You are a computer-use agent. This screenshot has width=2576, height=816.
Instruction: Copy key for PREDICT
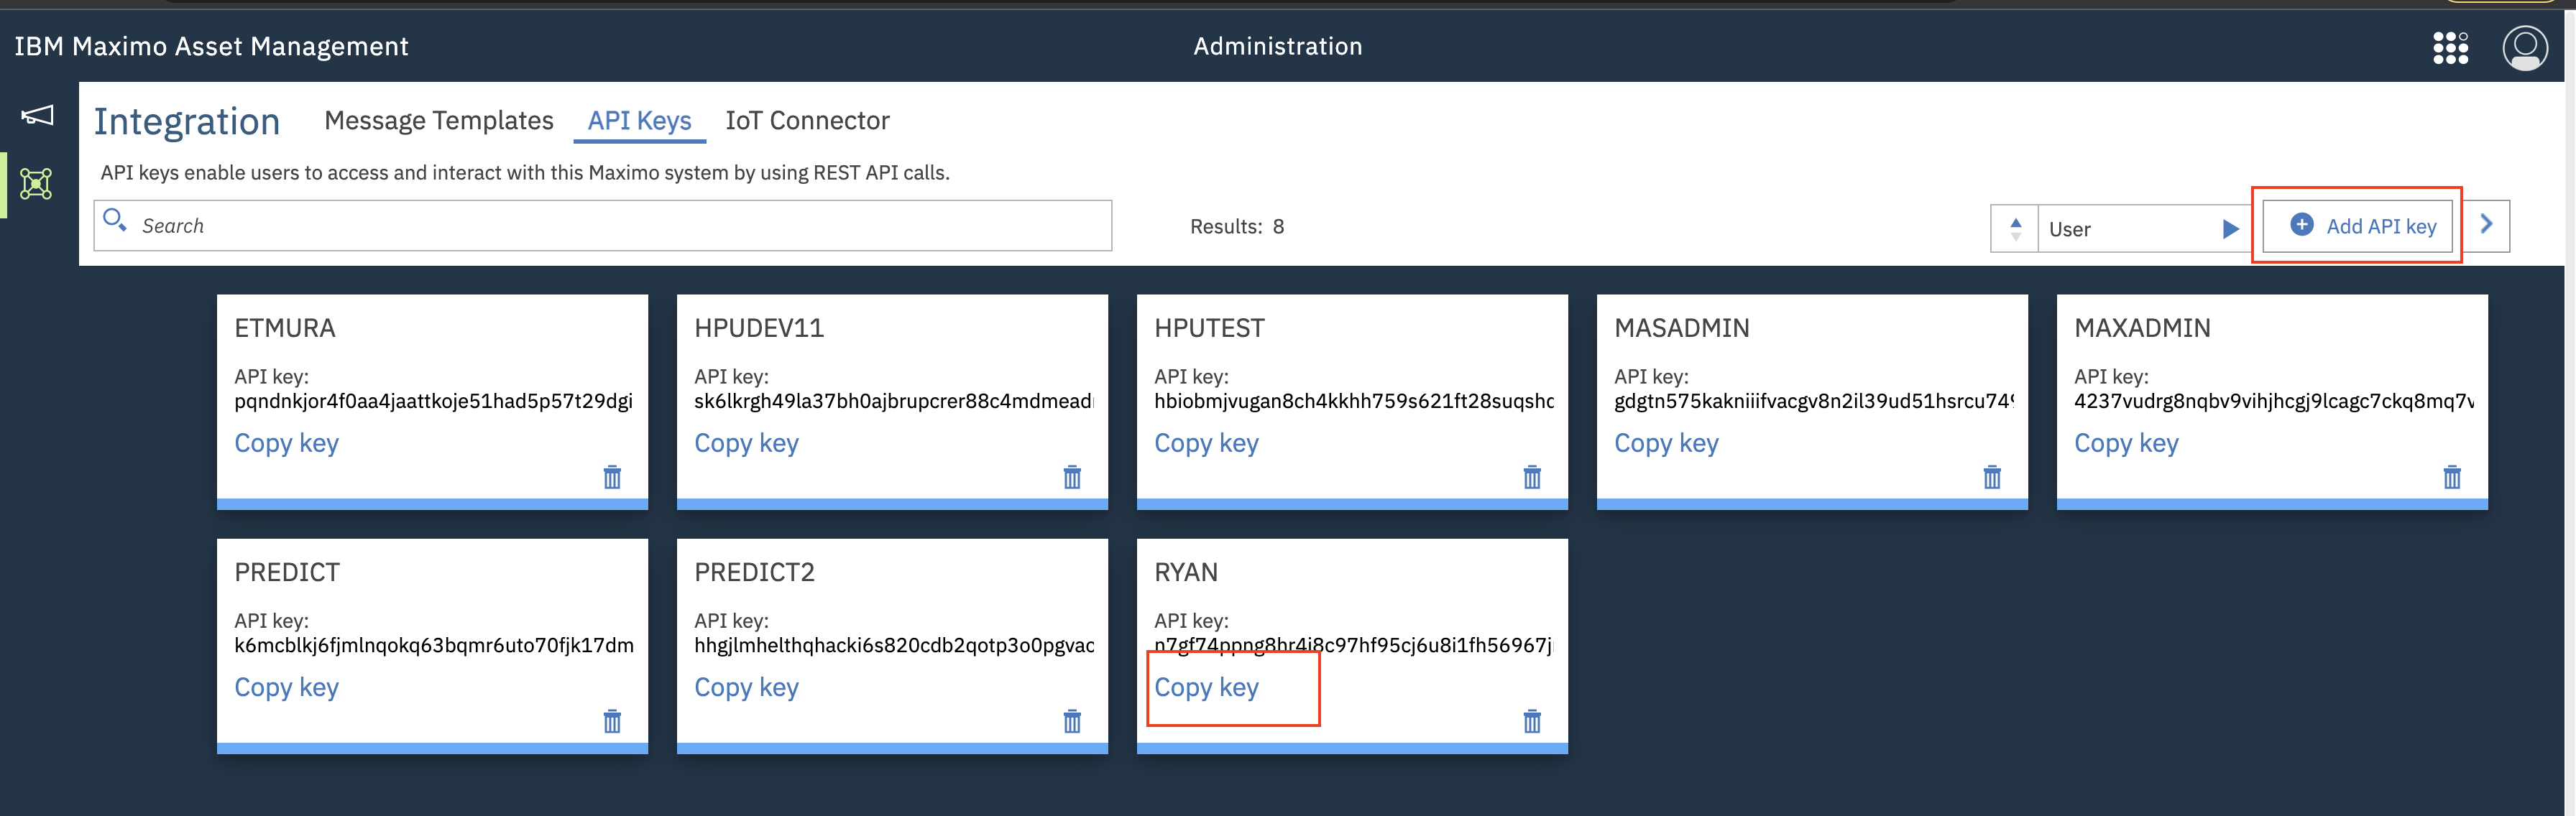(x=286, y=687)
